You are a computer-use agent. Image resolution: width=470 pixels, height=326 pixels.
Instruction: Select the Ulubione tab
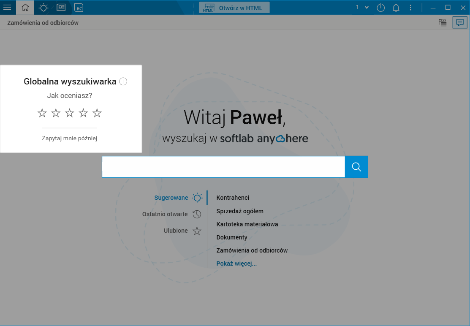point(176,231)
